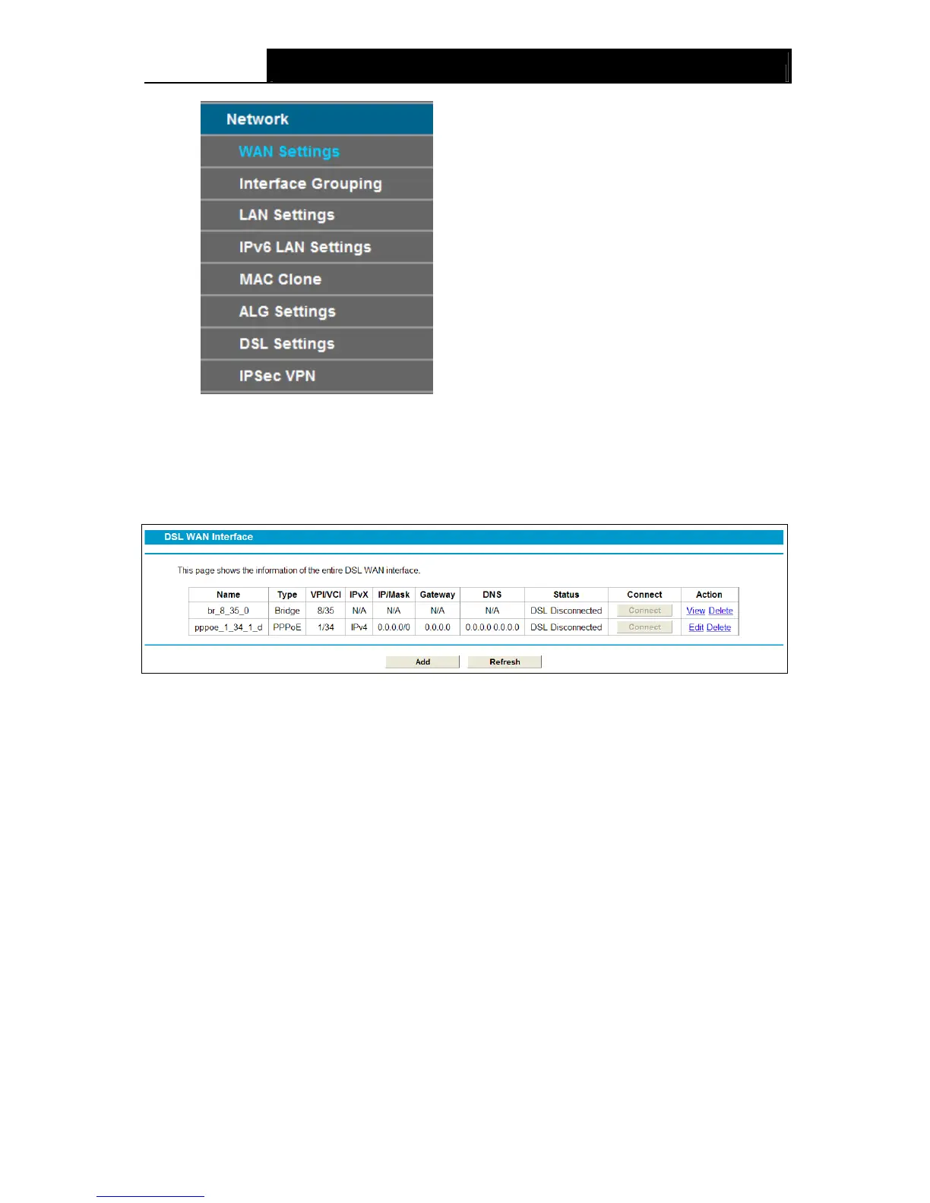Image resolution: width=930 pixels, height=1203 pixels.
Task: Click Connect button for br_8_35_0
Action: [x=644, y=611]
